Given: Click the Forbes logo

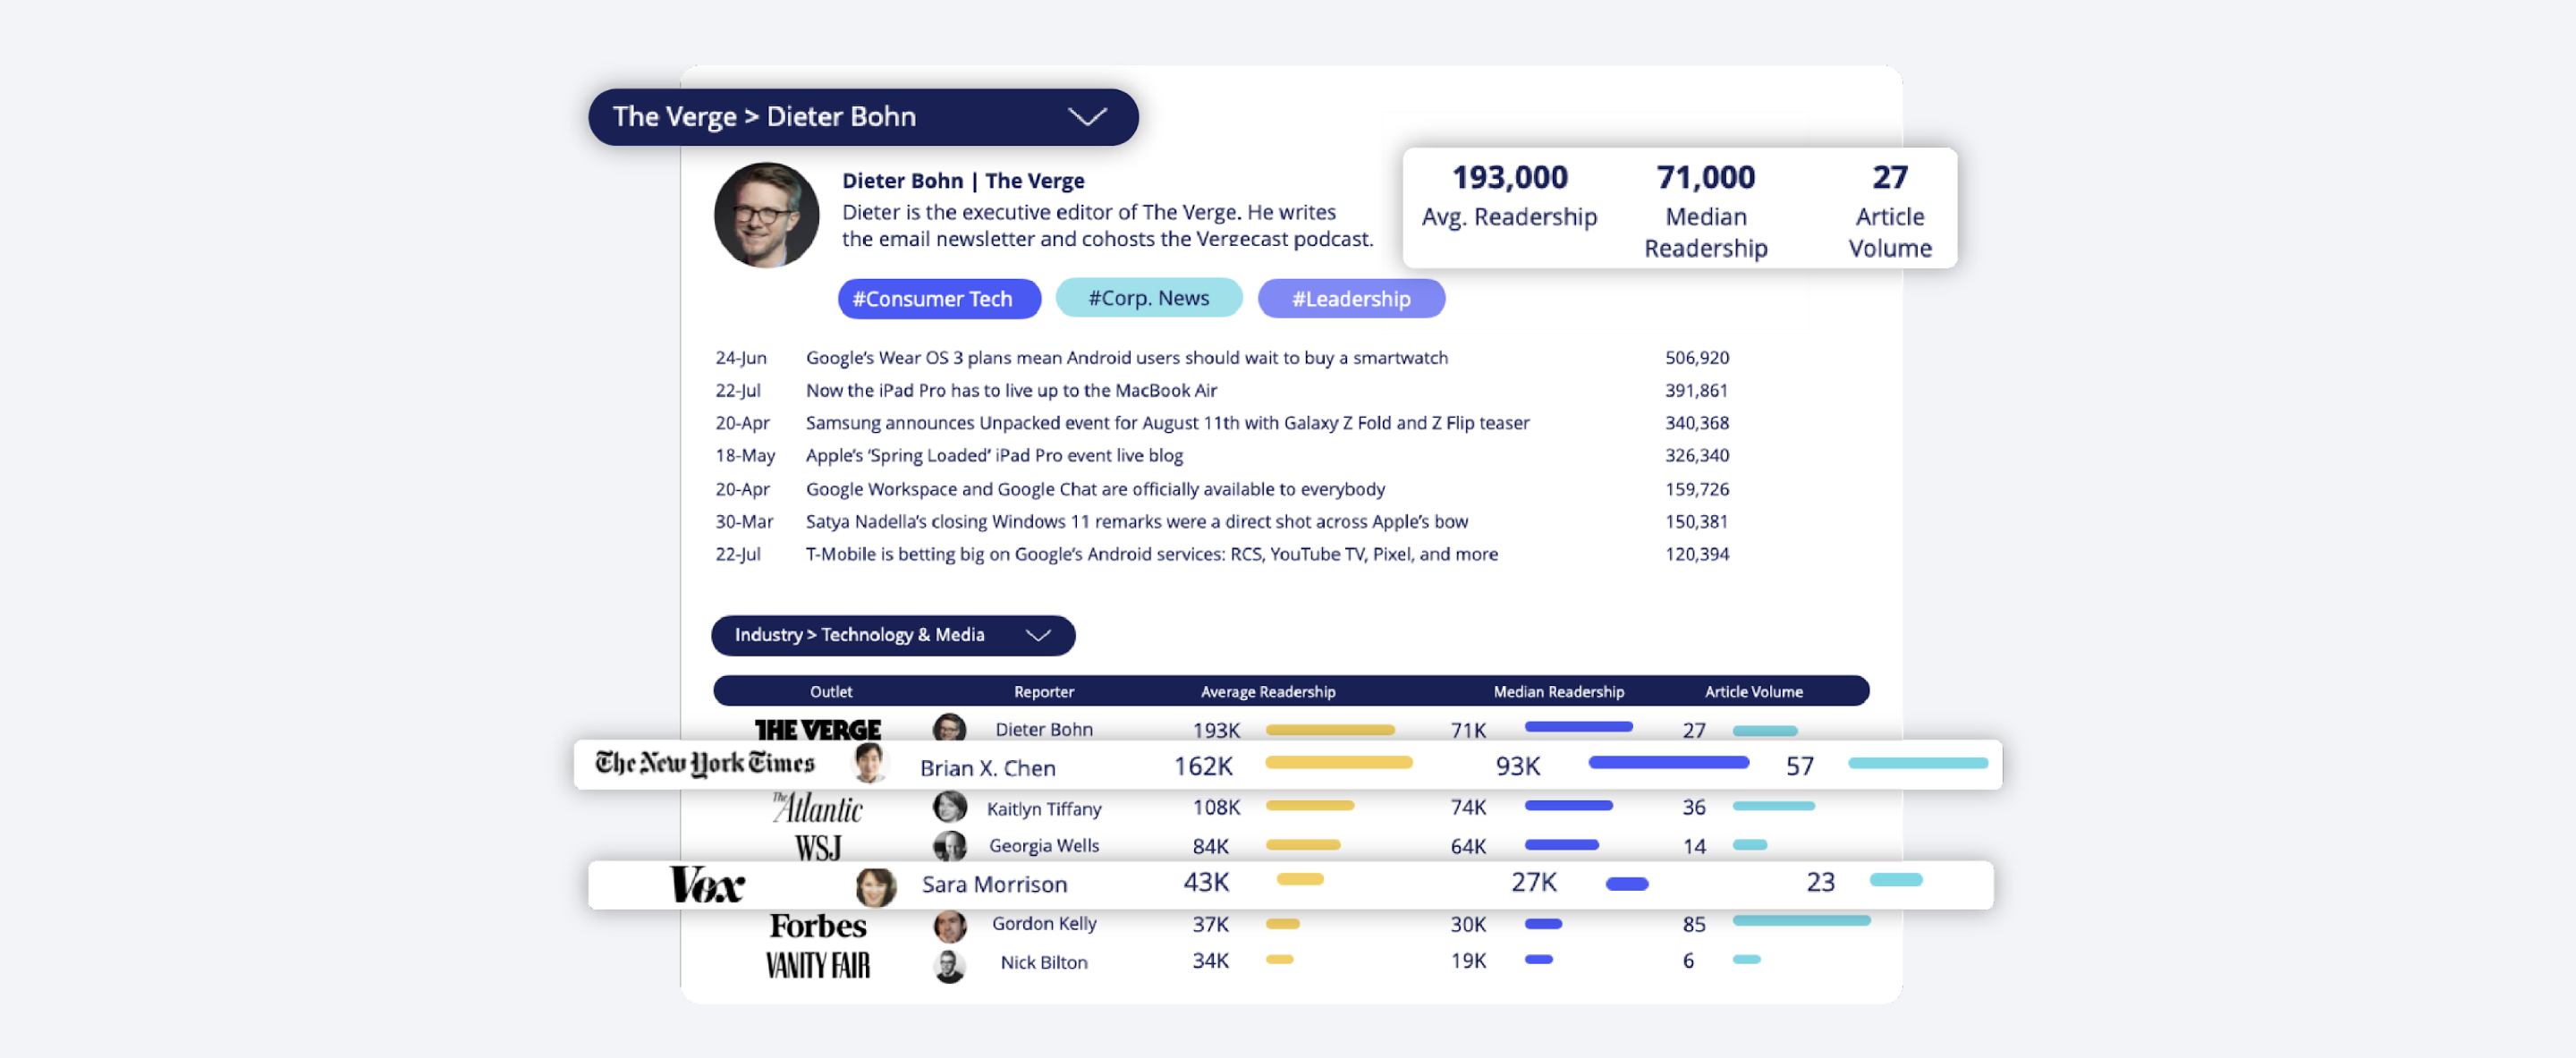Looking at the screenshot, I should pos(817,925).
